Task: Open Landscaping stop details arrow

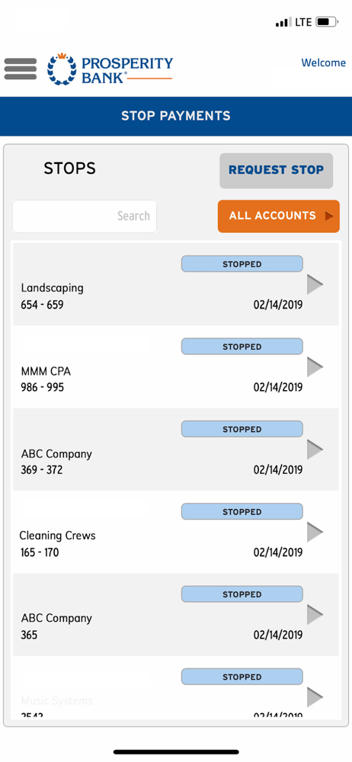Action: tap(315, 284)
